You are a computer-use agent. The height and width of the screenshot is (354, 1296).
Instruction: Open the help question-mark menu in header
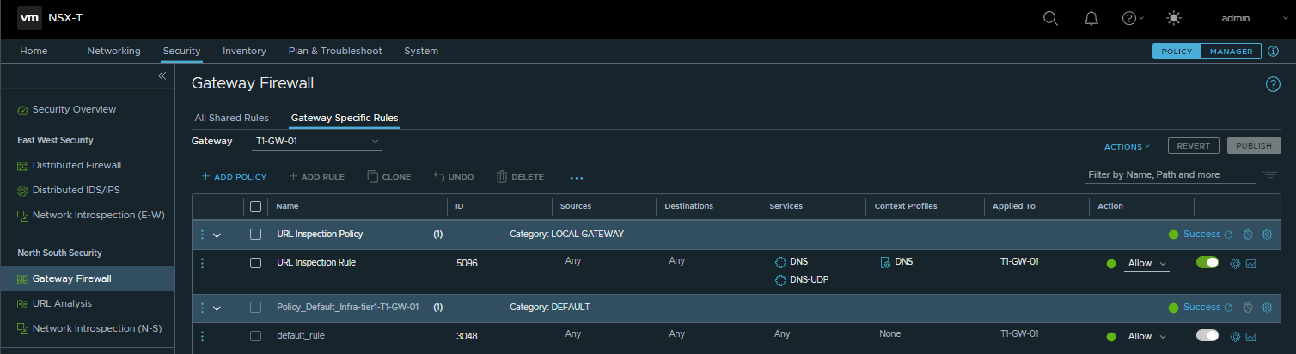pyautogui.click(x=1134, y=18)
